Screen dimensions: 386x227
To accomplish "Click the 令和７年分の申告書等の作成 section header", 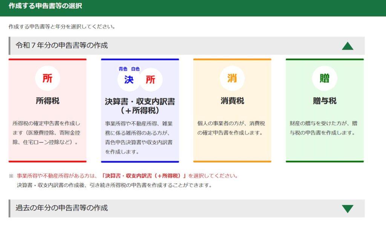I will [x=62, y=46].
